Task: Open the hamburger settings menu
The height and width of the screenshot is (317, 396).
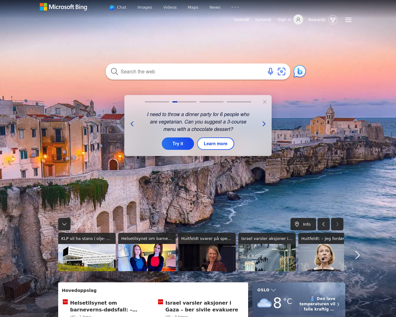Action: click(348, 20)
